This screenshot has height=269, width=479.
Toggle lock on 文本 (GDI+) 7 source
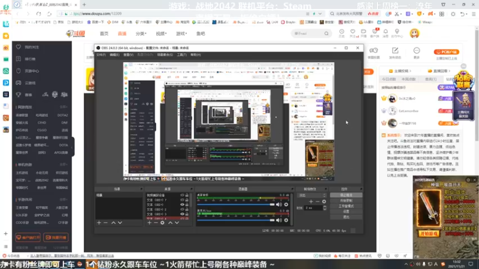187,200
